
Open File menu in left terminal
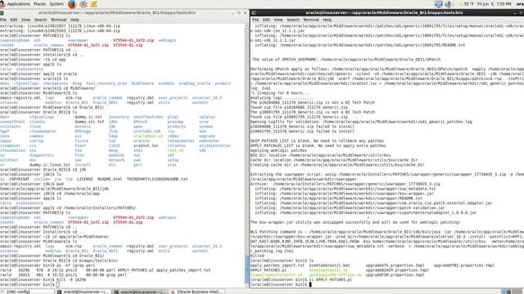pos(3,20)
